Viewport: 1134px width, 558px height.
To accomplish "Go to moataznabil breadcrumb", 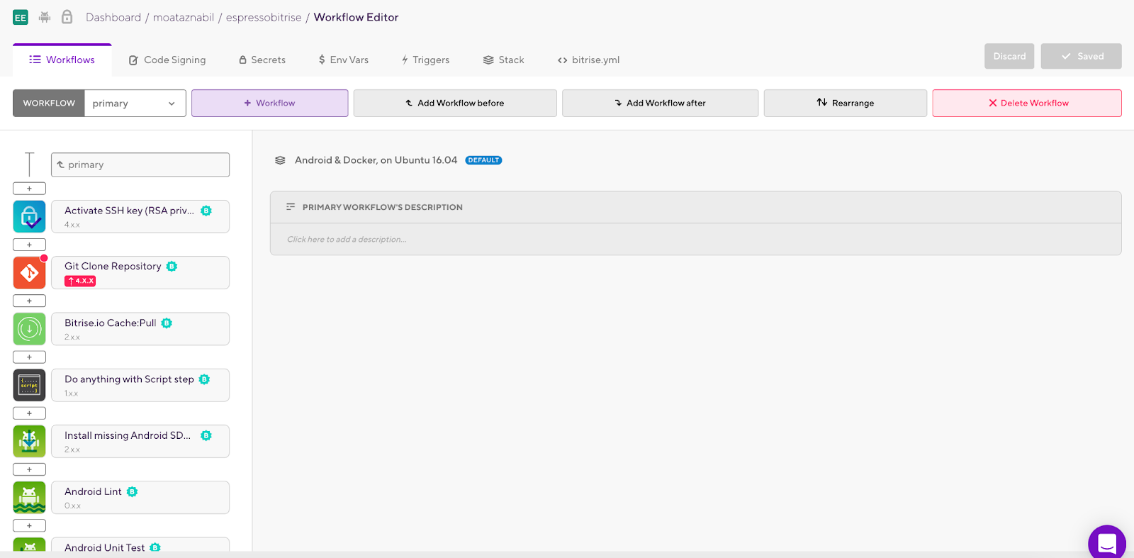I will pyautogui.click(x=184, y=17).
